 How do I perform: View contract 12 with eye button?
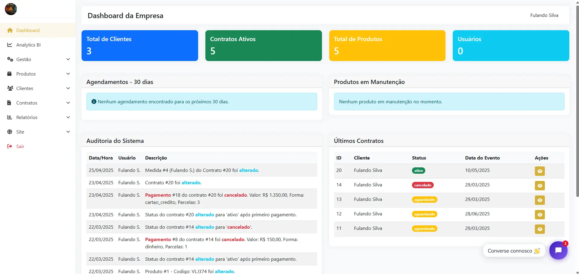coord(540,214)
